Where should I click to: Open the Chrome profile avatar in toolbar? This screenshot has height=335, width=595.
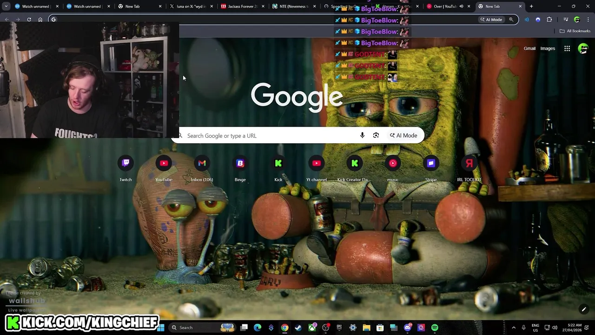(577, 20)
